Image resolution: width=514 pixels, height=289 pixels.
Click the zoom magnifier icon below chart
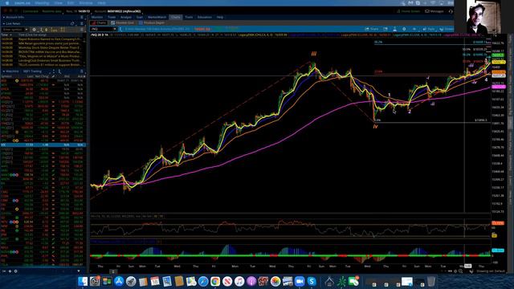click(461, 271)
